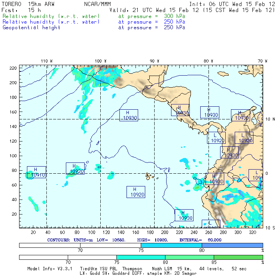Click the 'LOW= 10680.' contour value
The image size is (277, 277).
[111, 240]
